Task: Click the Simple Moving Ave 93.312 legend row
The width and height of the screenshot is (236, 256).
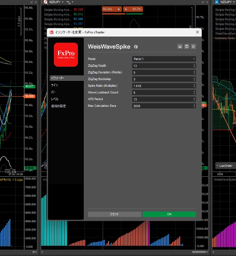Action: pos(63,15)
